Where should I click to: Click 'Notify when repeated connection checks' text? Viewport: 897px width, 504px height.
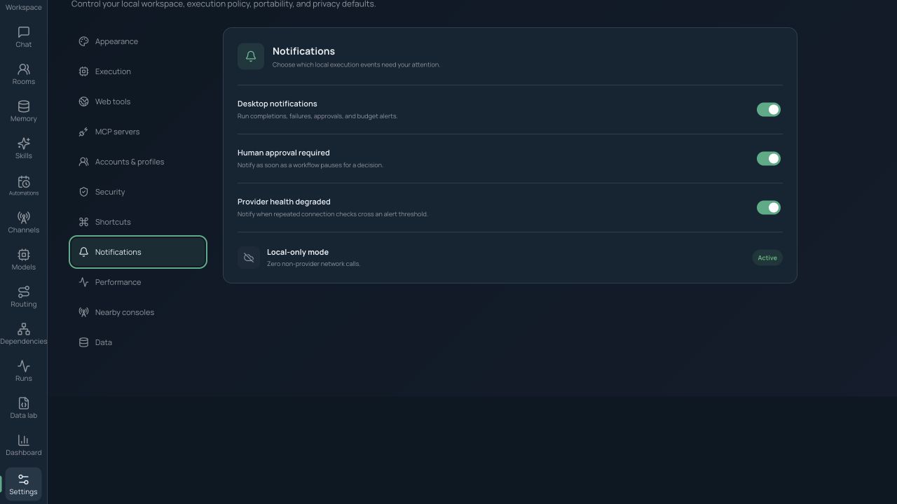point(332,214)
